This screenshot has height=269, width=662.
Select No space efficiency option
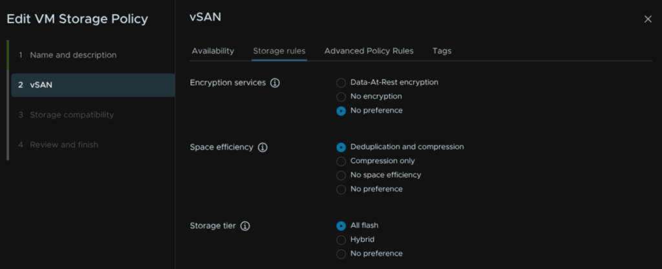pos(341,175)
